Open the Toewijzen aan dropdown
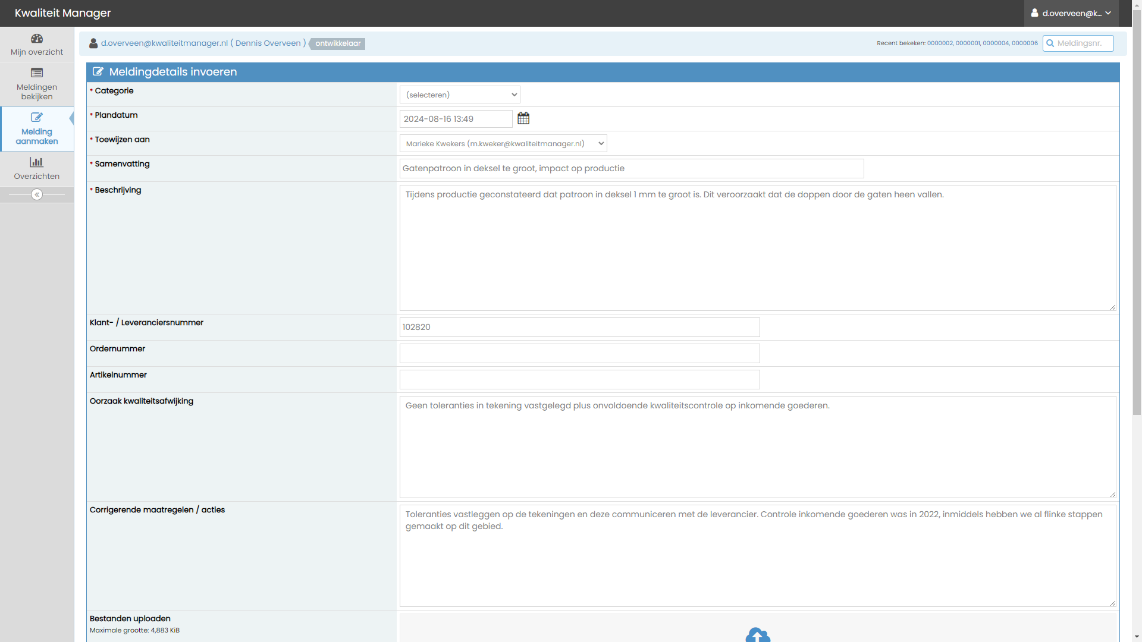This screenshot has height=642, width=1142. coord(503,143)
